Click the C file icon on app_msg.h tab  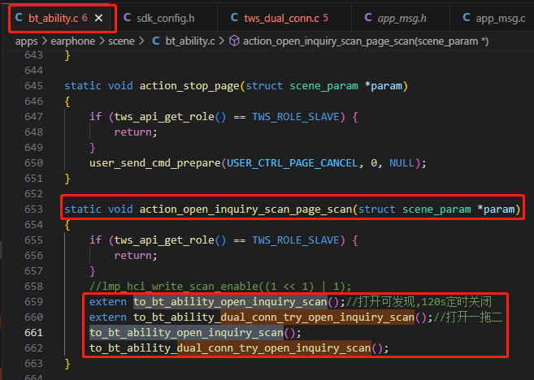pyautogui.click(x=368, y=17)
